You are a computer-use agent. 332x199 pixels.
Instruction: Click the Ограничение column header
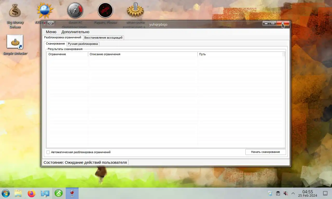tap(67, 54)
